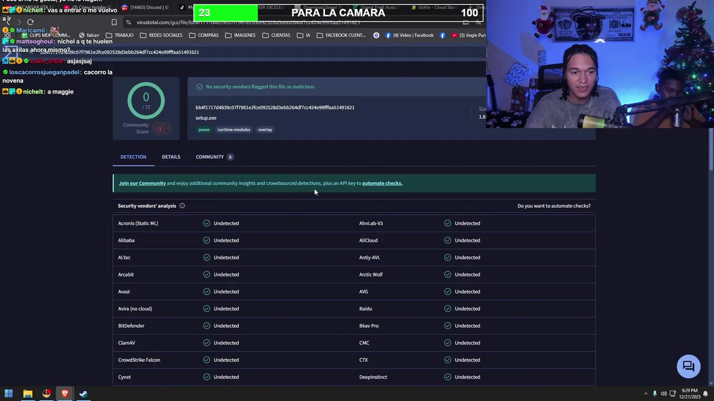The image size is (714, 401).
Task: Click the Undetected check icon for DeepInstinct
Action: (x=447, y=377)
